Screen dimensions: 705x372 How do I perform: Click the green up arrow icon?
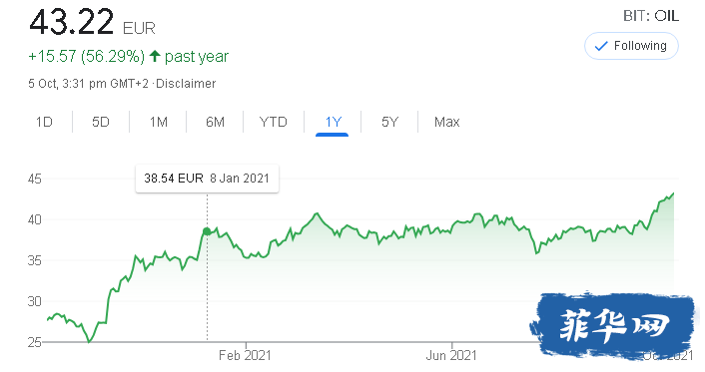click(x=155, y=56)
